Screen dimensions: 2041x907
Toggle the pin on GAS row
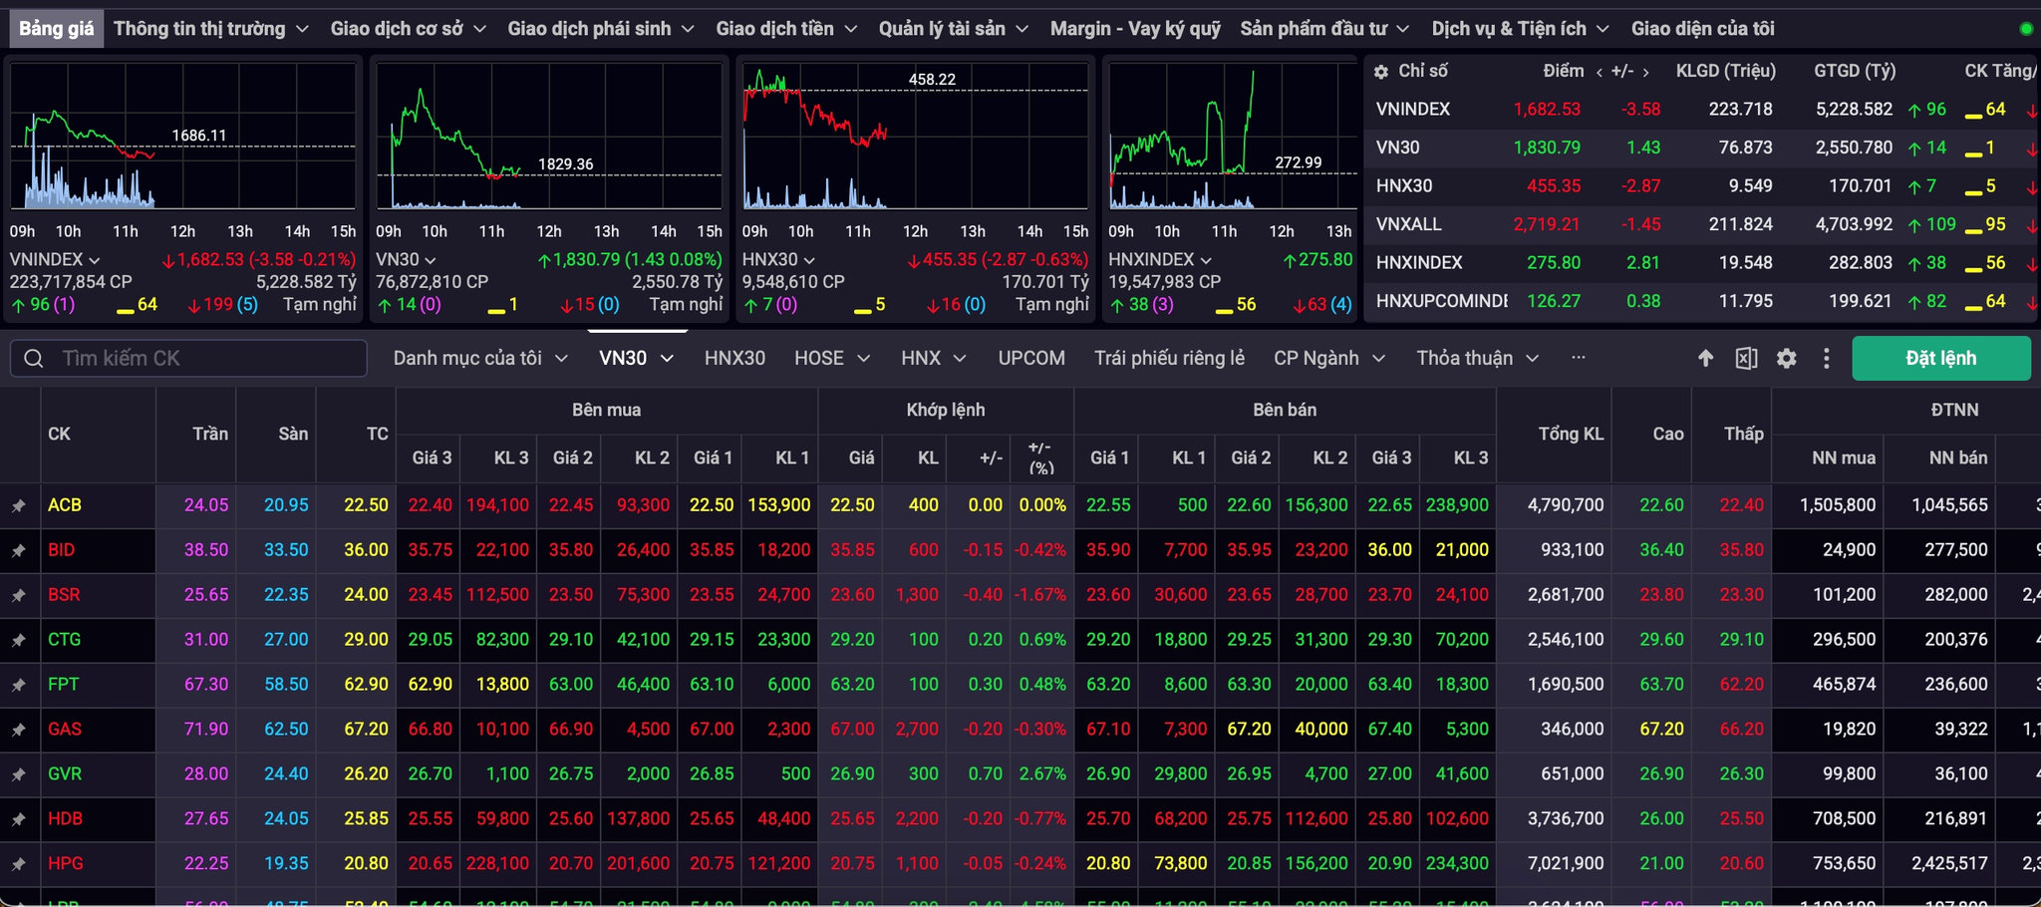coord(18,731)
